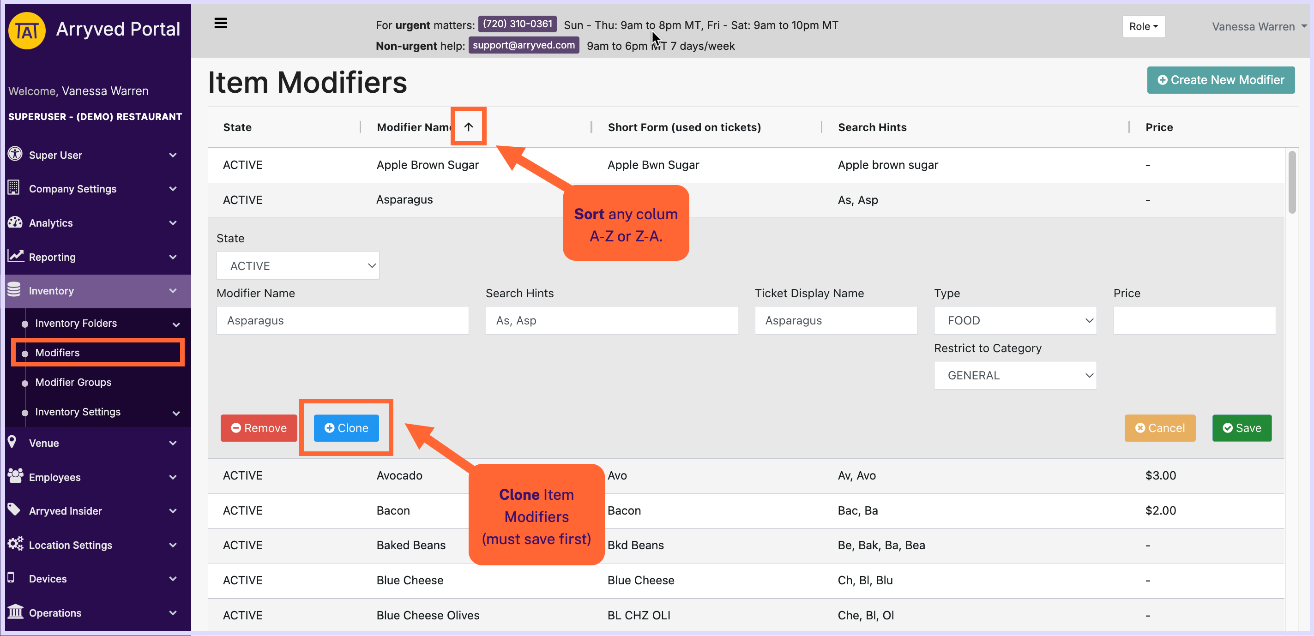This screenshot has width=1314, height=636.
Task: Select the Baked Beans modifier row
Action: point(746,545)
